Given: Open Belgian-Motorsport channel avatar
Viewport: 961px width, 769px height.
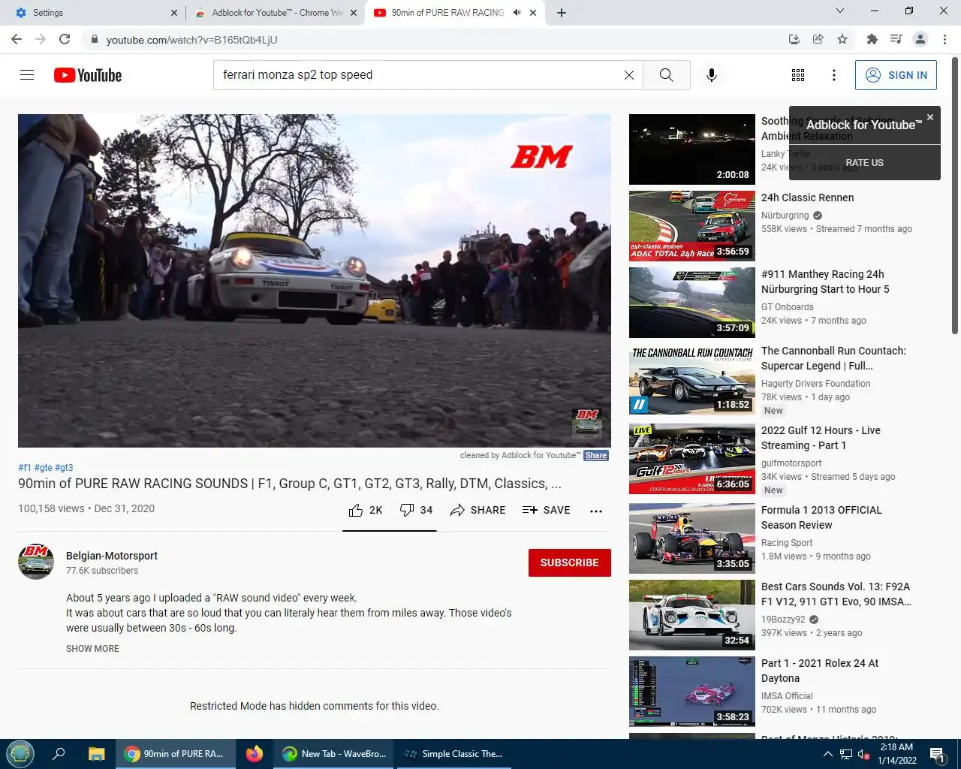Looking at the screenshot, I should [36, 562].
